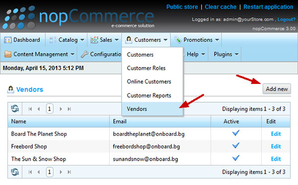Expand the Promotions dropdown arrow
Image resolution: width=298 pixels, height=185 pixels.
217,40
